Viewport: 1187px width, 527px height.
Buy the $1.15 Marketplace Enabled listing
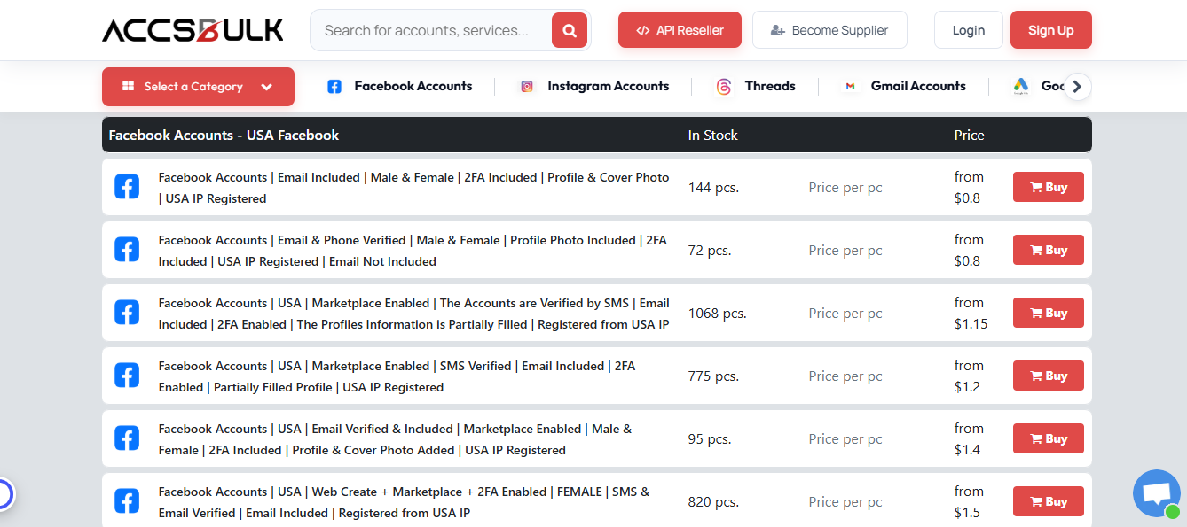tap(1049, 313)
